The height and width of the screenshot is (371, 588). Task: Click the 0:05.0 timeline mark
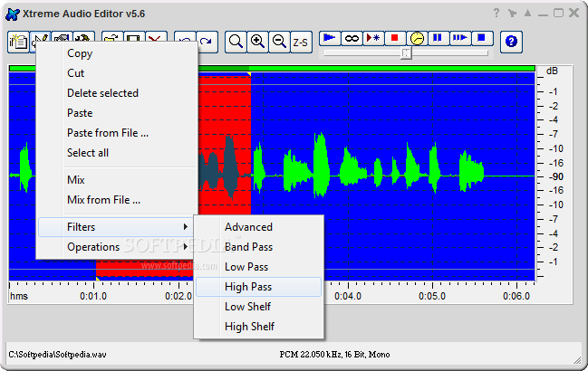pos(432,296)
